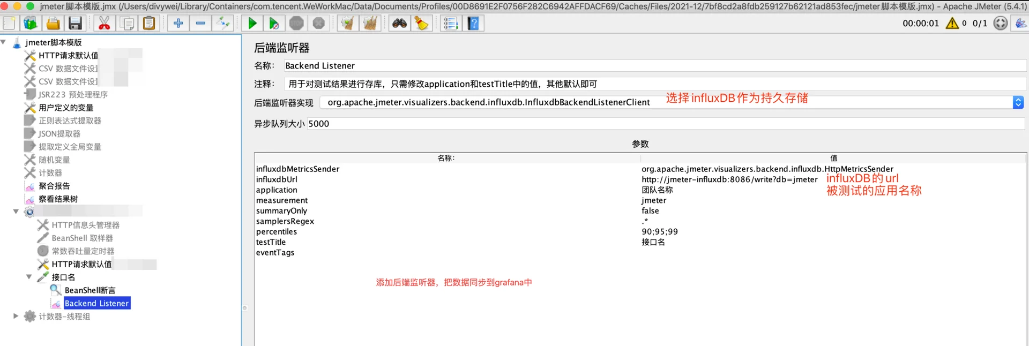Select HTTP信息头管理器 in the tree
The width and height of the screenshot is (1029, 346).
[x=86, y=225]
